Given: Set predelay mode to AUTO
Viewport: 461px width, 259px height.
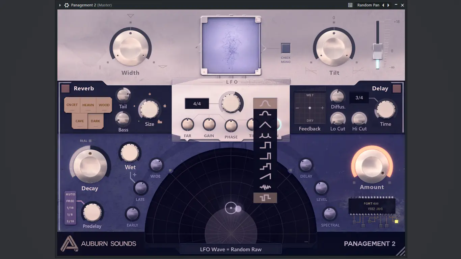Looking at the screenshot, I should pyautogui.click(x=71, y=194).
